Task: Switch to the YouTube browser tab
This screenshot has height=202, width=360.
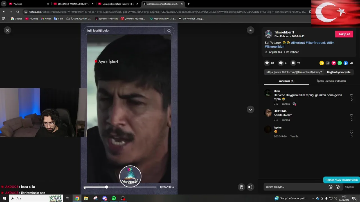Action: click(x=28, y=4)
